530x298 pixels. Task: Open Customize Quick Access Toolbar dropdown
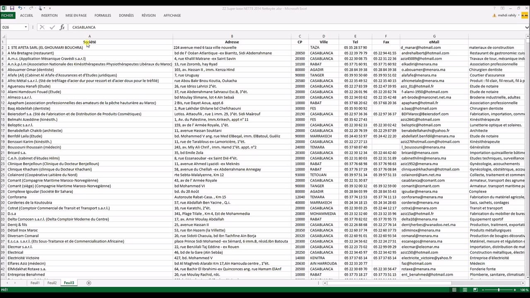point(50,8)
